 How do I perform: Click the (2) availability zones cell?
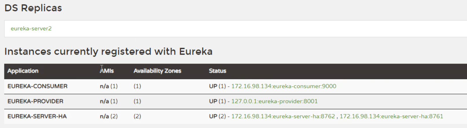137,116
